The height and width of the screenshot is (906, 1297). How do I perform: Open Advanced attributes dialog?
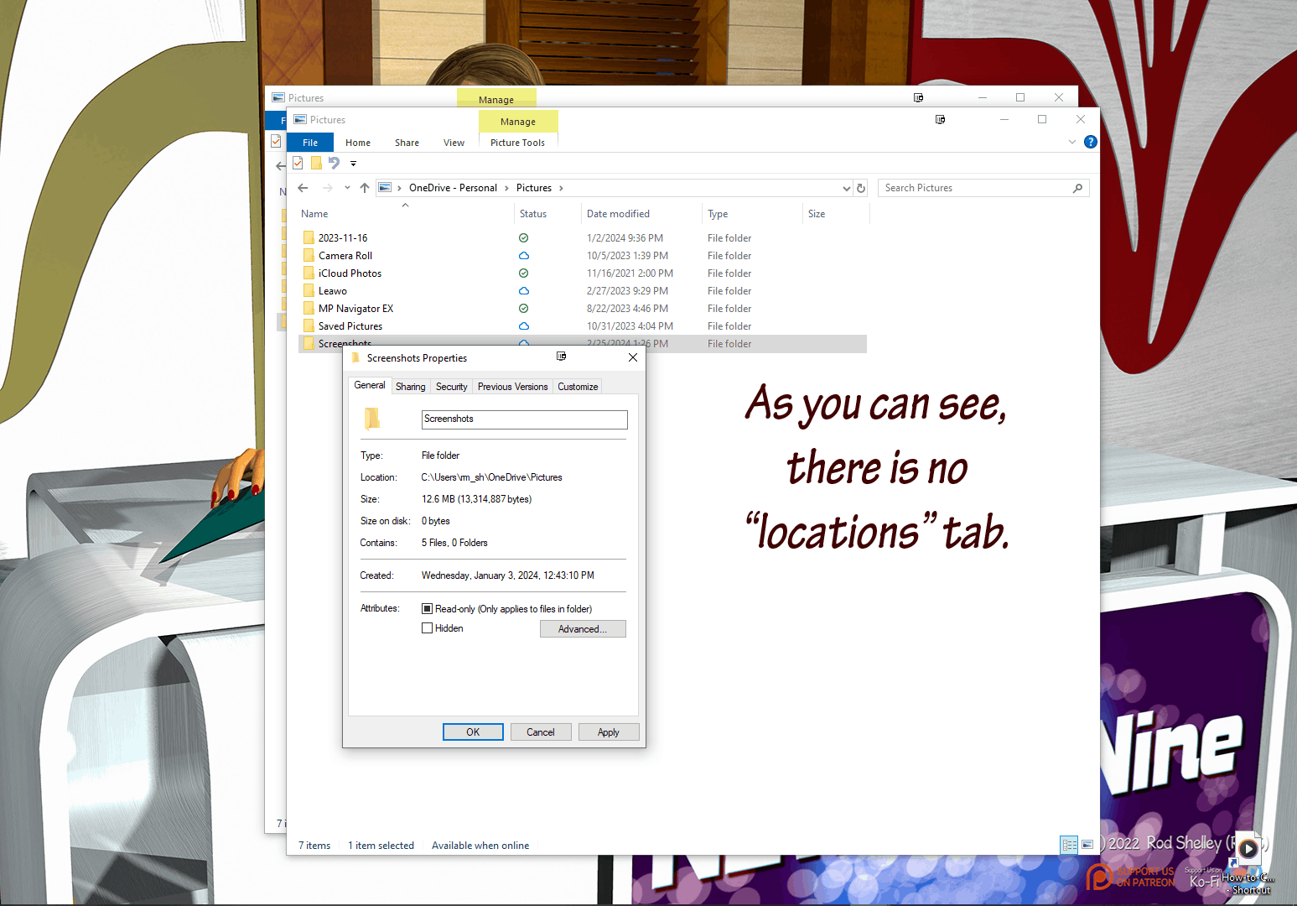583,629
